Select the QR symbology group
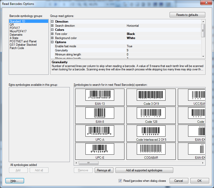Screen dimensions: 214x188 point(29,25)
